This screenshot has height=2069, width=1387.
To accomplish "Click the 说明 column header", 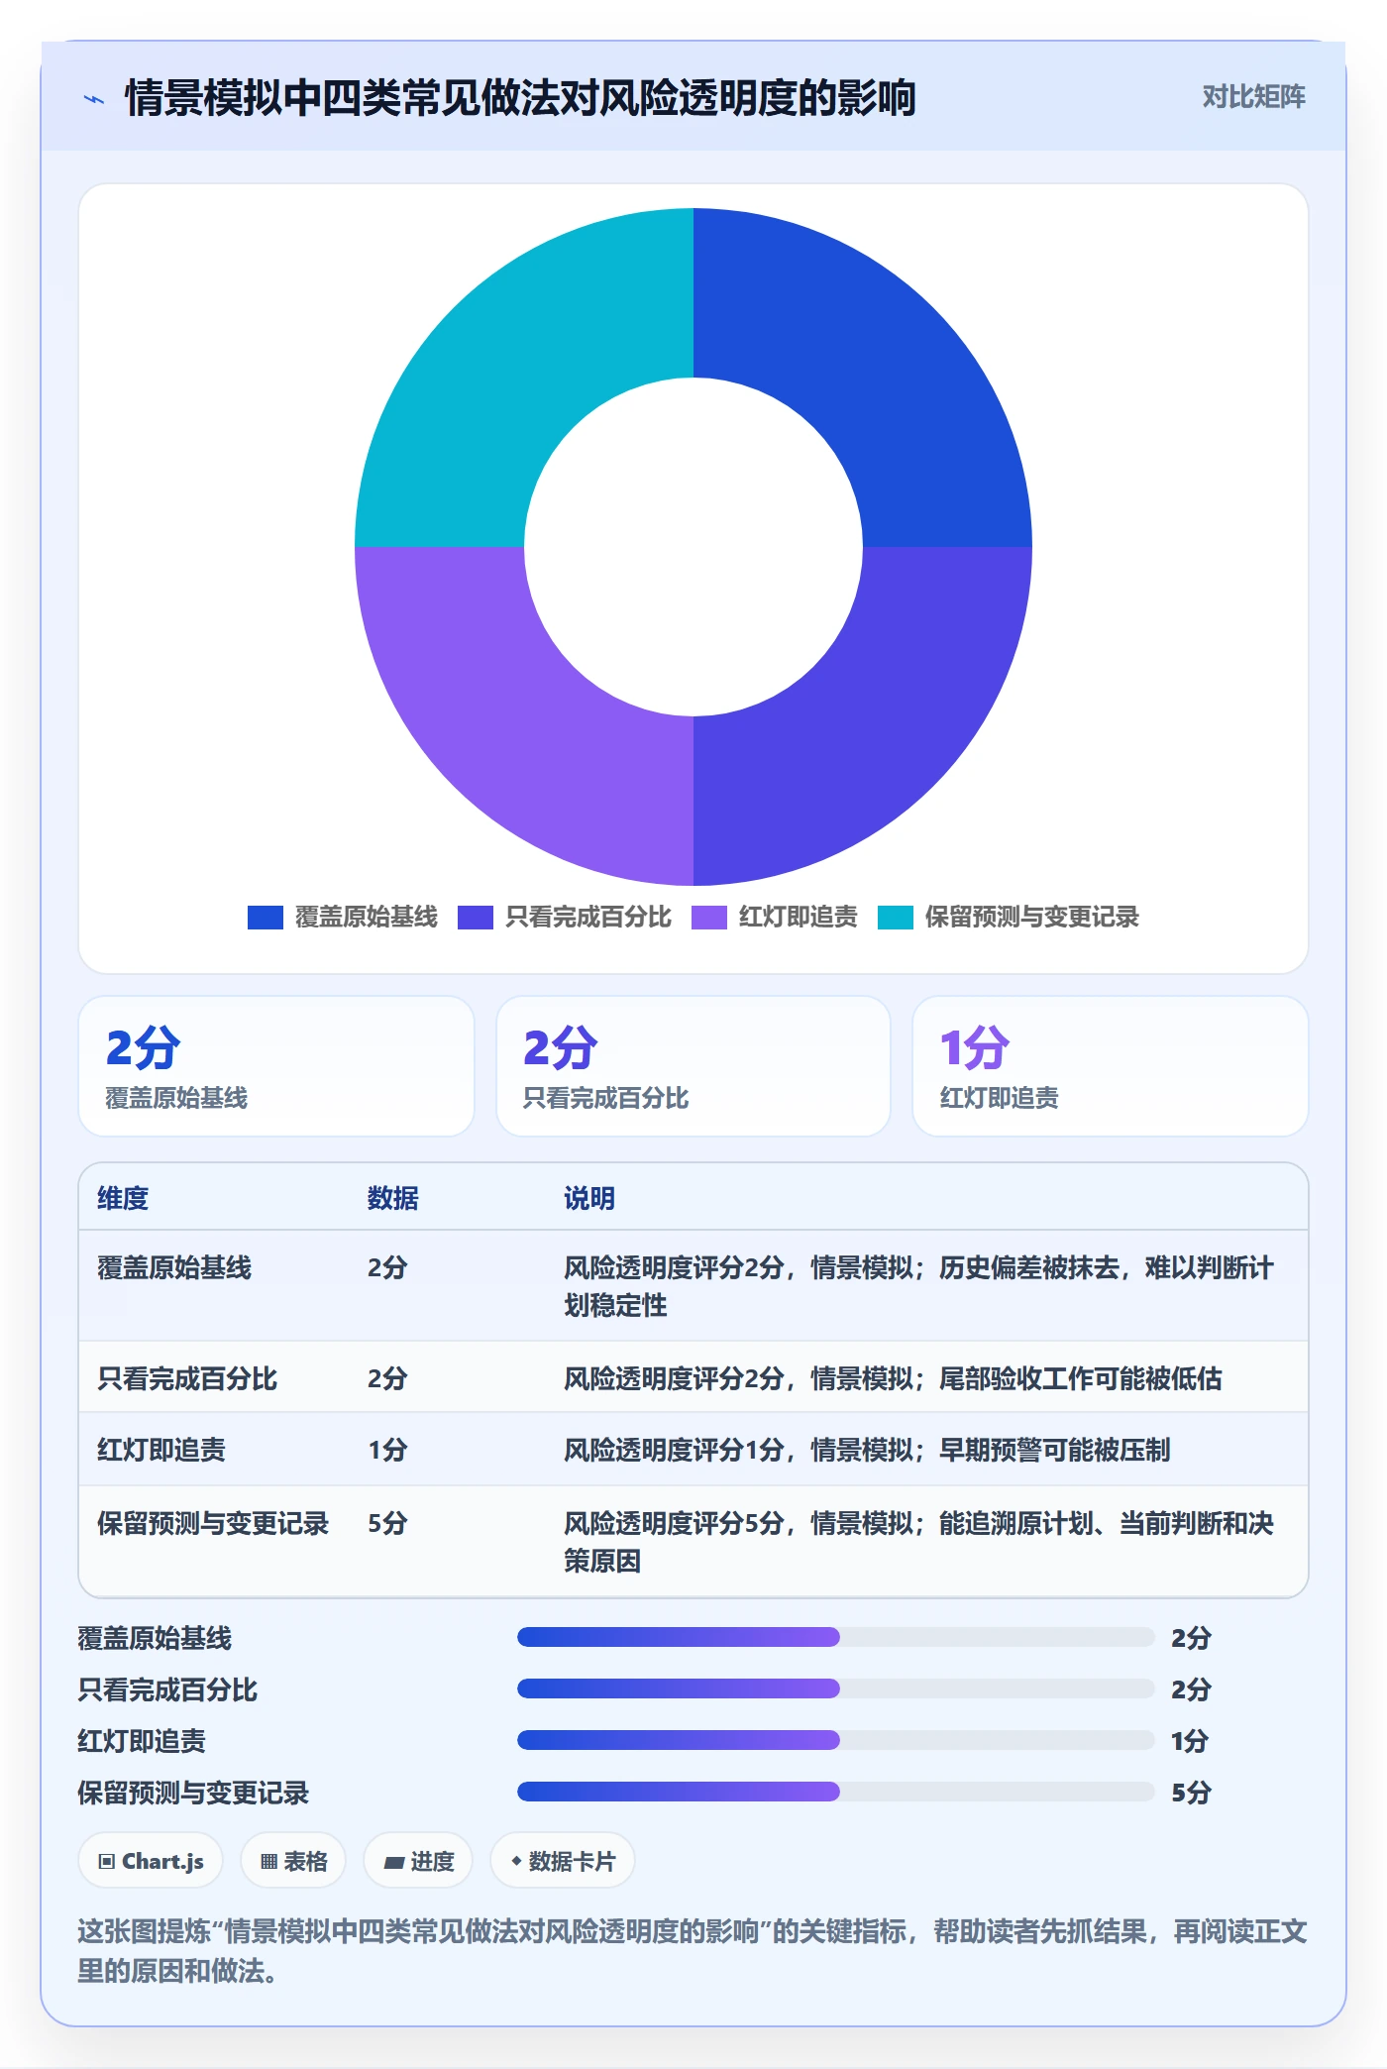I will click(589, 1198).
